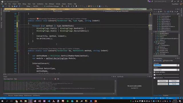Select DecodeContext.cs in Solution Explorer
183x103 pixels.
tap(164, 33)
